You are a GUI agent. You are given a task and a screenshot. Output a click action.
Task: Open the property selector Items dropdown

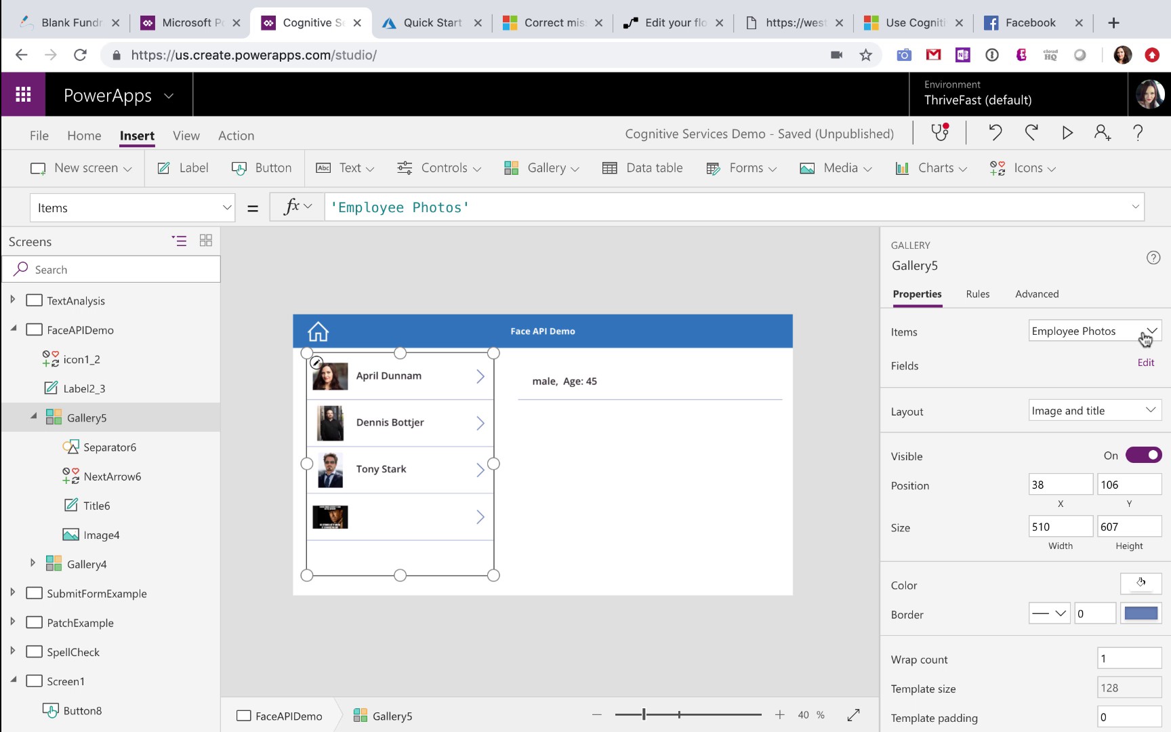click(x=132, y=208)
